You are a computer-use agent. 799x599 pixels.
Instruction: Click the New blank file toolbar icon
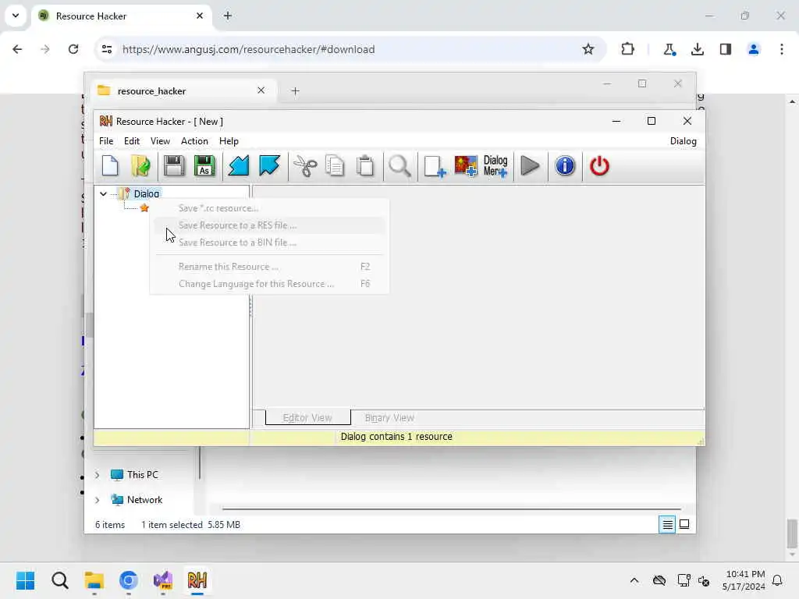[110, 166]
